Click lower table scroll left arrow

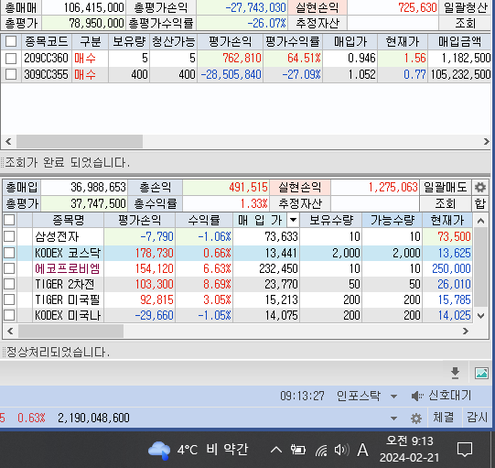click(10, 331)
